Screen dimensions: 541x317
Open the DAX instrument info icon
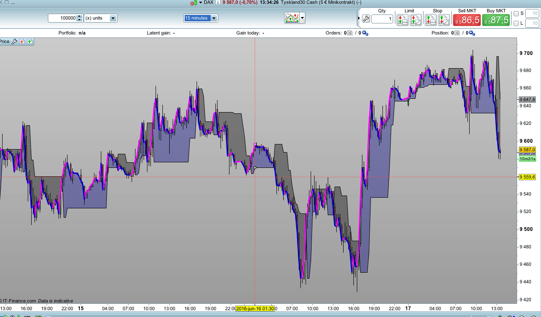point(218,3)
